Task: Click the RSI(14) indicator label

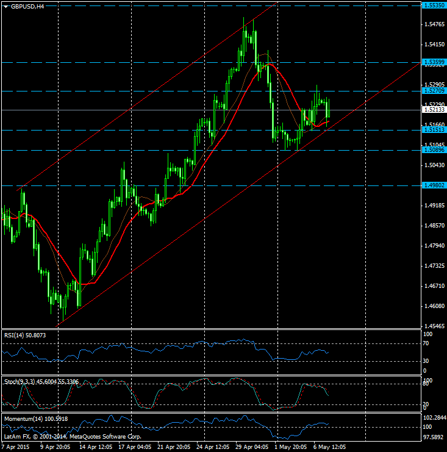Action: (24, 335)
